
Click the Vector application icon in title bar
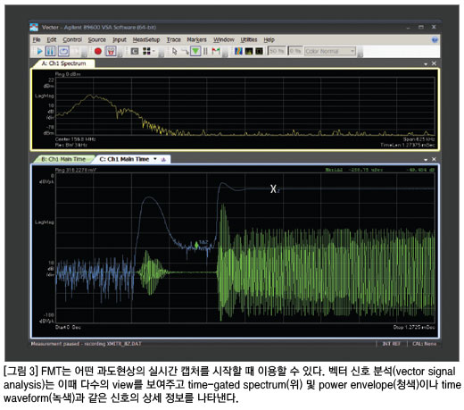[34, 27]
